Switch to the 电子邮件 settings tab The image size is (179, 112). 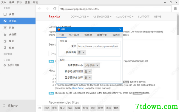click(x=74, y=35)
